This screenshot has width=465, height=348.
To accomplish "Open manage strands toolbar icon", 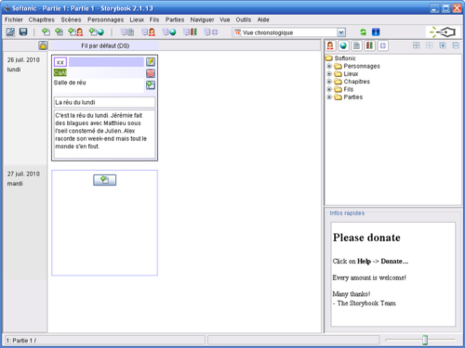I will pyautogui.click(x=190, y=32).
